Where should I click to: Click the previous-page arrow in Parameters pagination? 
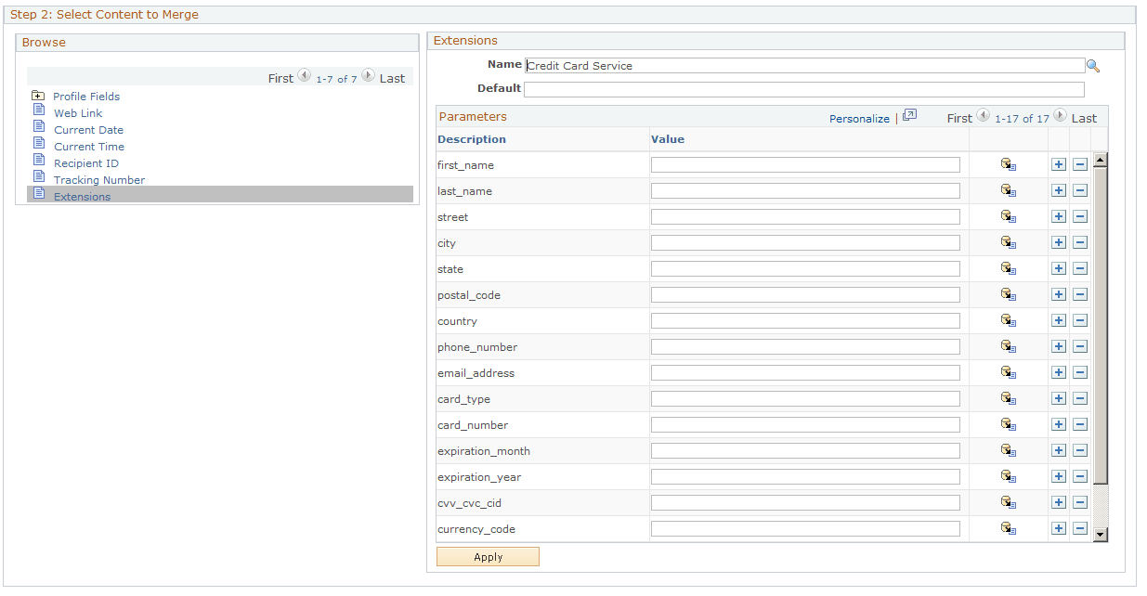point(984,116)
